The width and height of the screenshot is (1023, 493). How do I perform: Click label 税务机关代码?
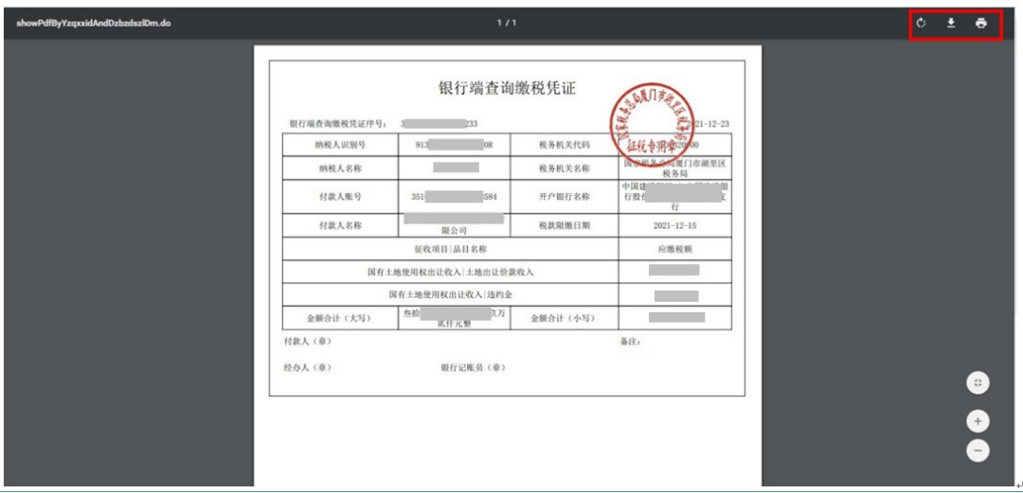[x=564, y=145]
